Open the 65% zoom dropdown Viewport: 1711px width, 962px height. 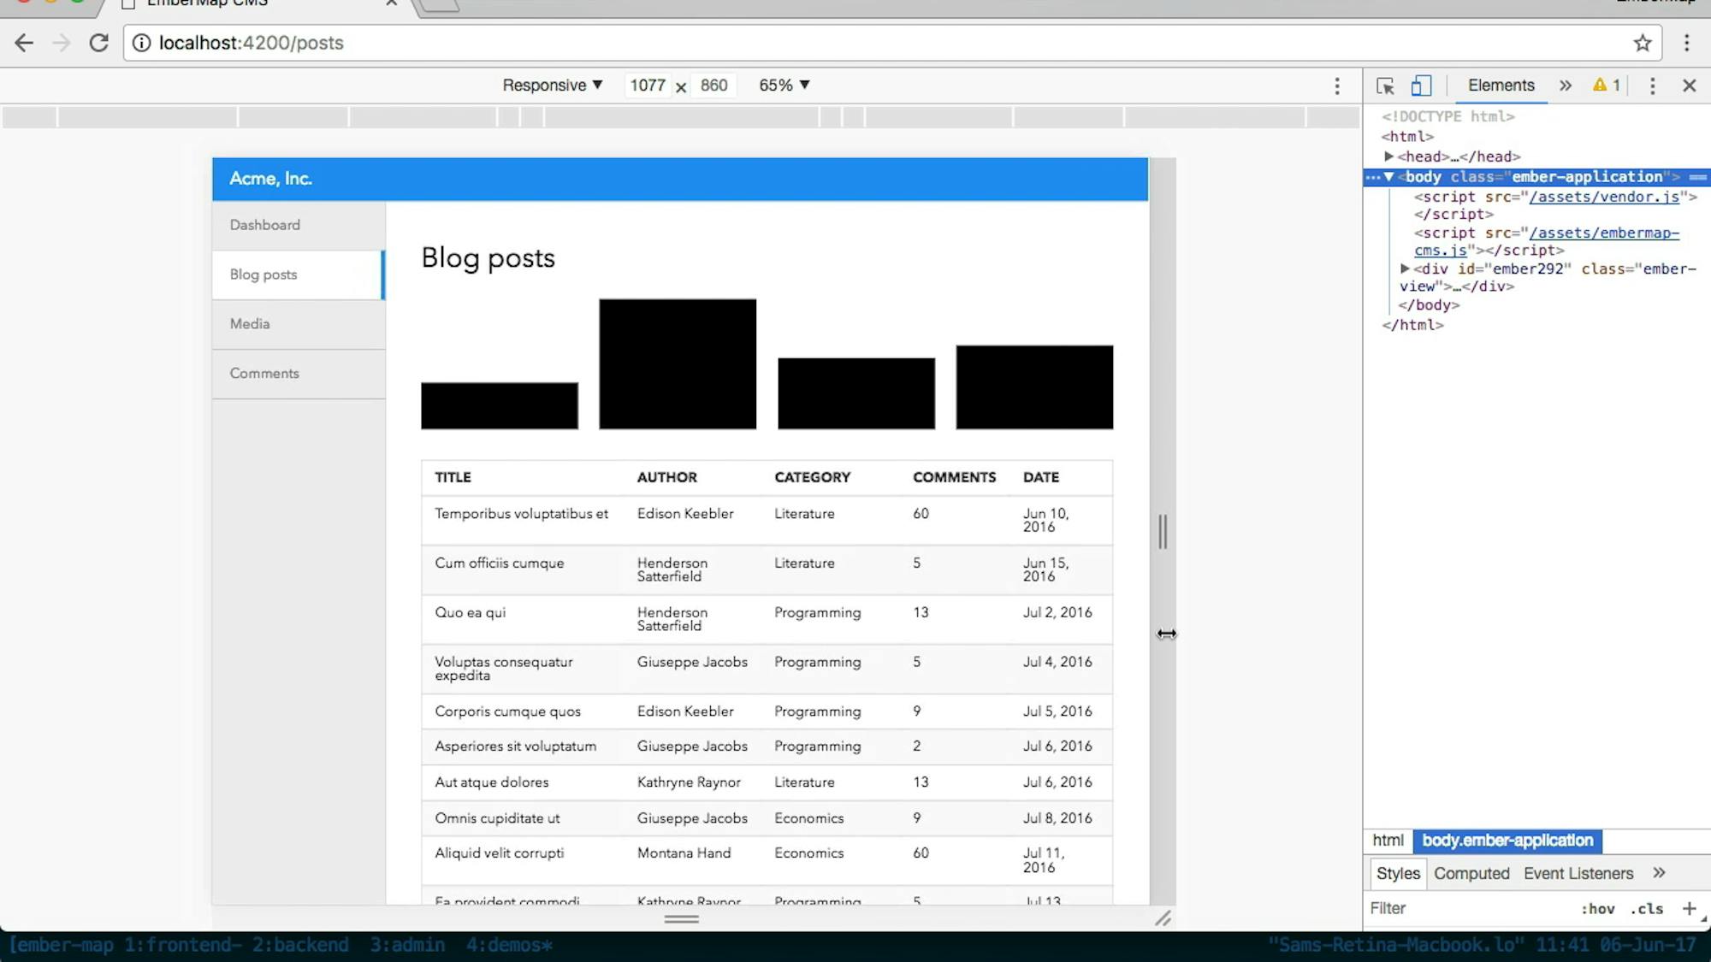coord(782,86)
